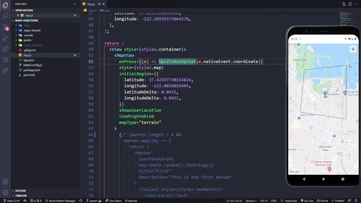
Task: Expand the TIMELINE section
Action: (x=46, y=196)
